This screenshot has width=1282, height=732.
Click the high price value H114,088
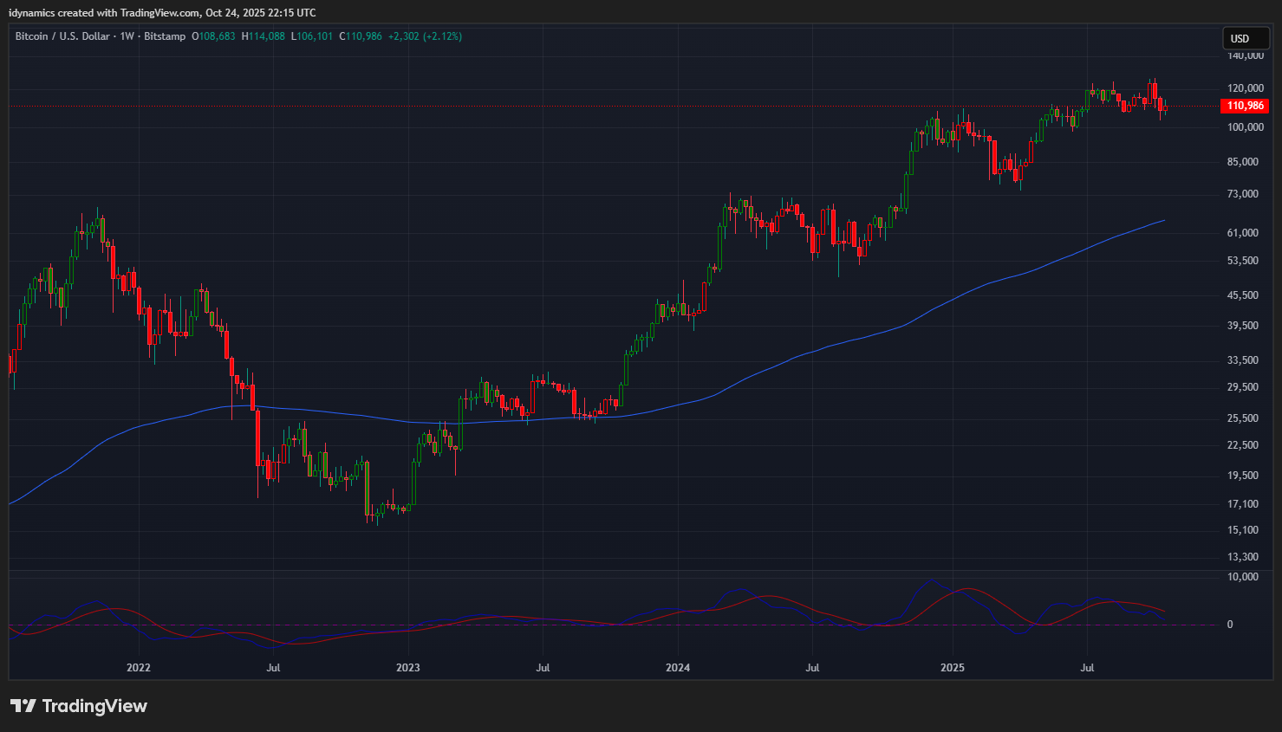coord(263,36)
